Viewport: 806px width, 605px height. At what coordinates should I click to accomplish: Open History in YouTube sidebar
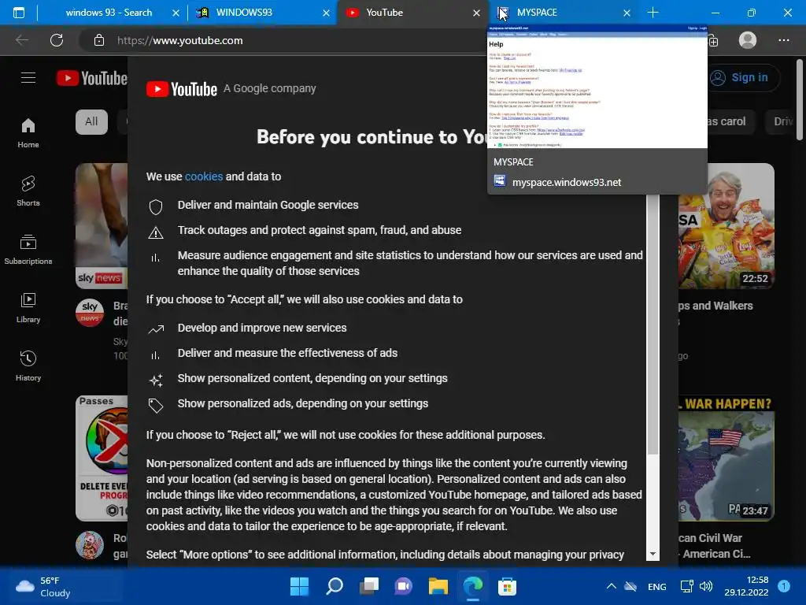[x=28, y=366]
